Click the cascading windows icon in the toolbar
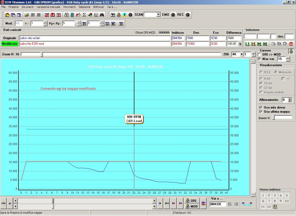This screenshot has width=296, height=216. (13, 15)
